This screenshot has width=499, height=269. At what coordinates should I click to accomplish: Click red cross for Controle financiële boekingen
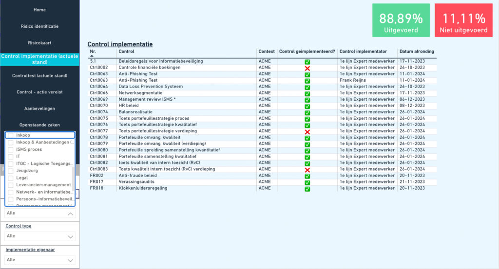click(307, 68)
